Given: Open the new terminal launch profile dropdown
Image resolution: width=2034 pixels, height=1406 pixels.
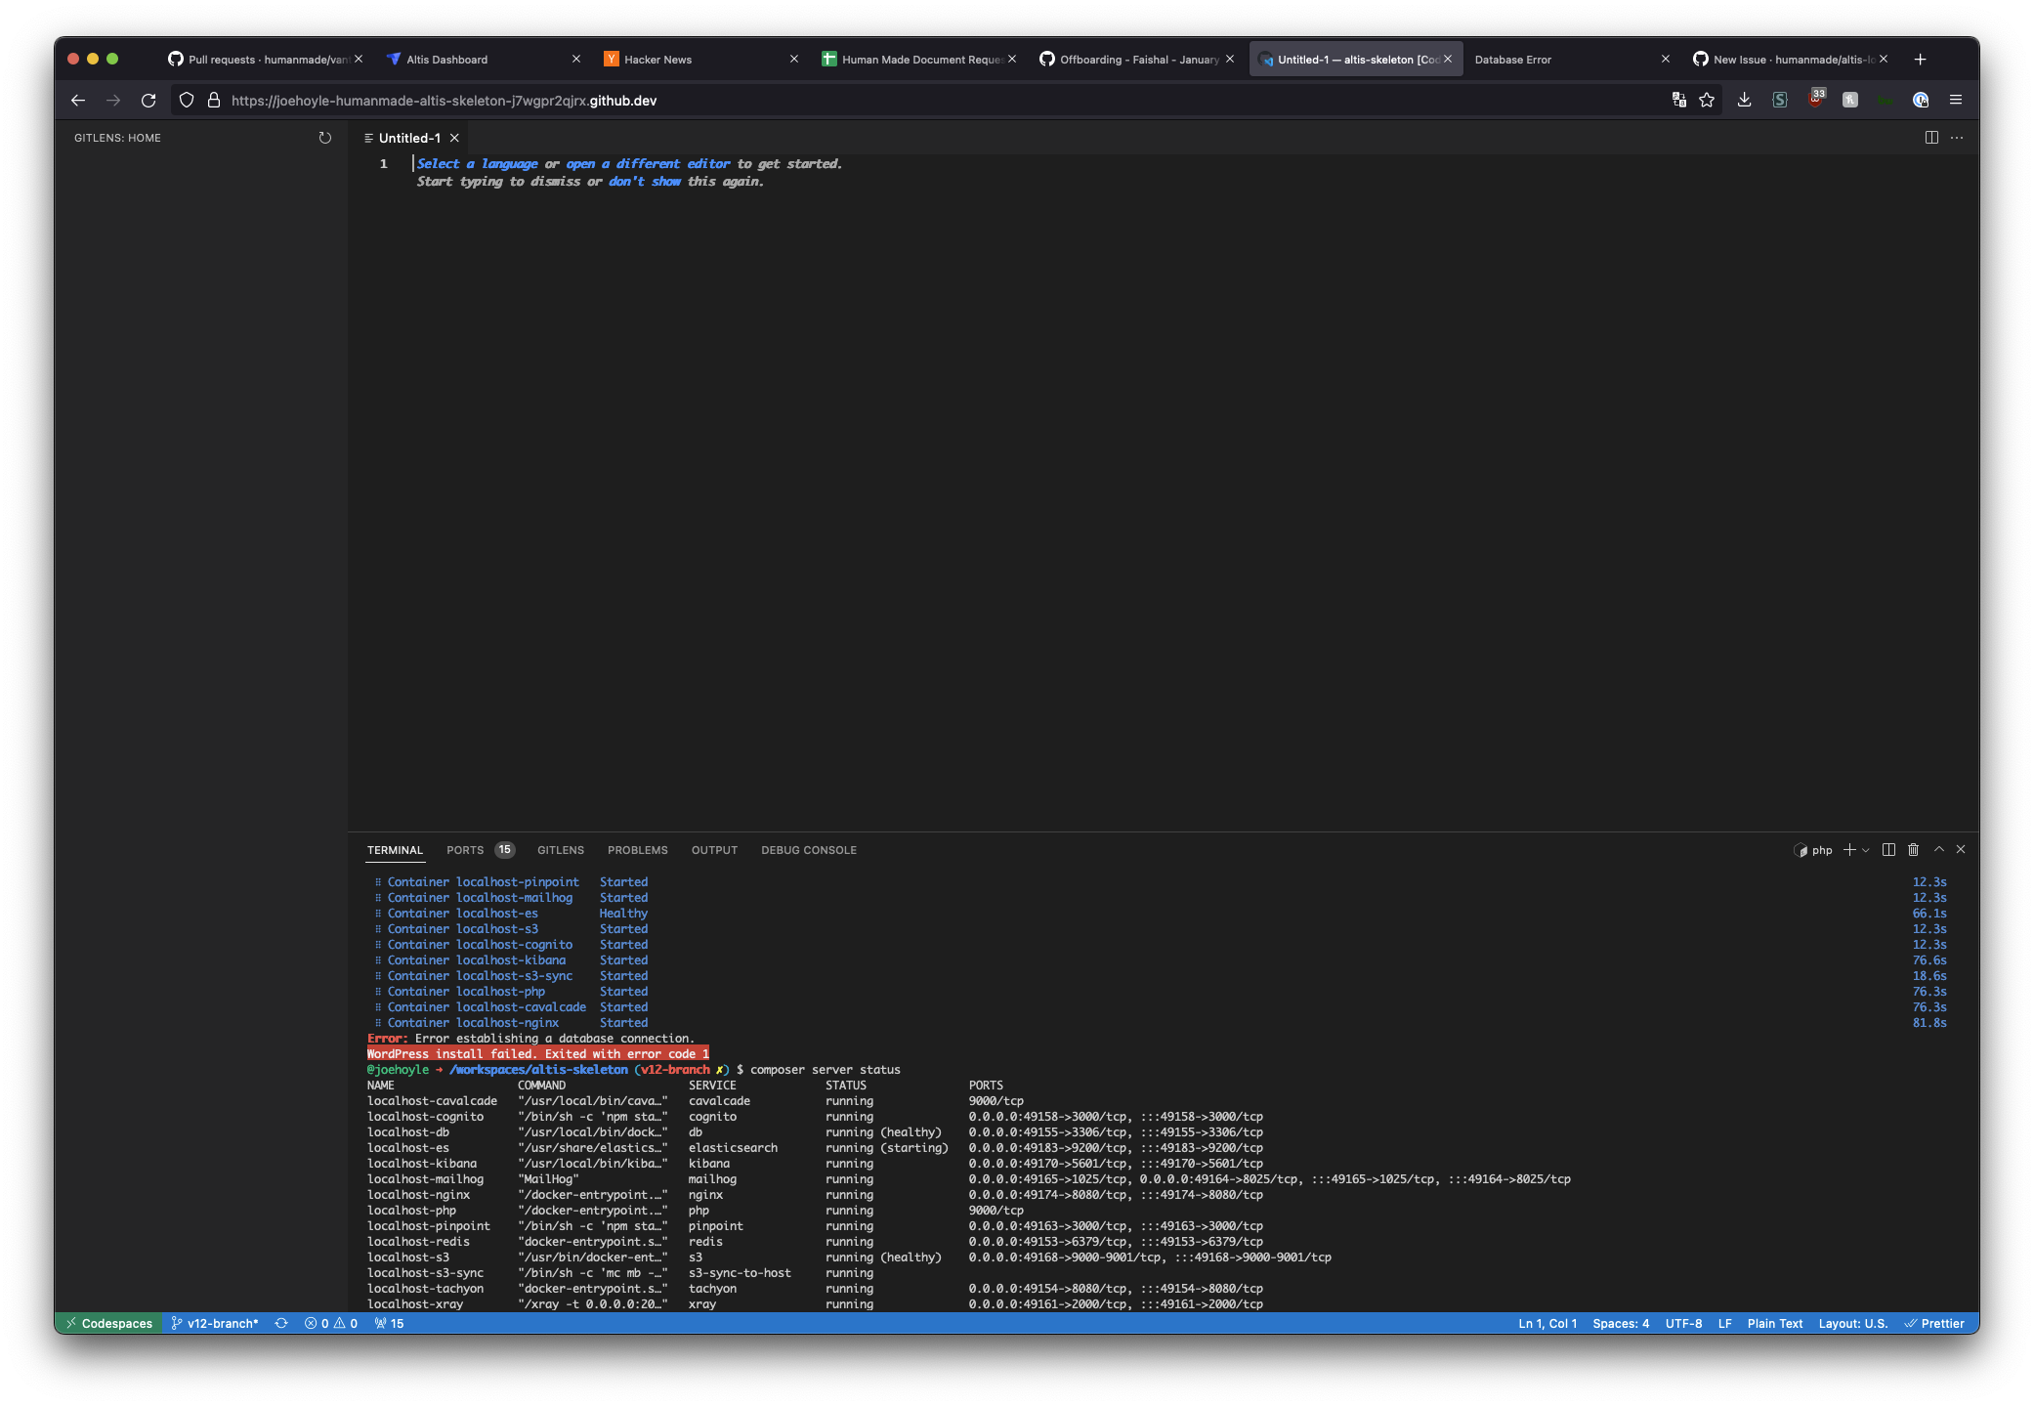Looking at the screenshot, I should tap(1866, 850).
